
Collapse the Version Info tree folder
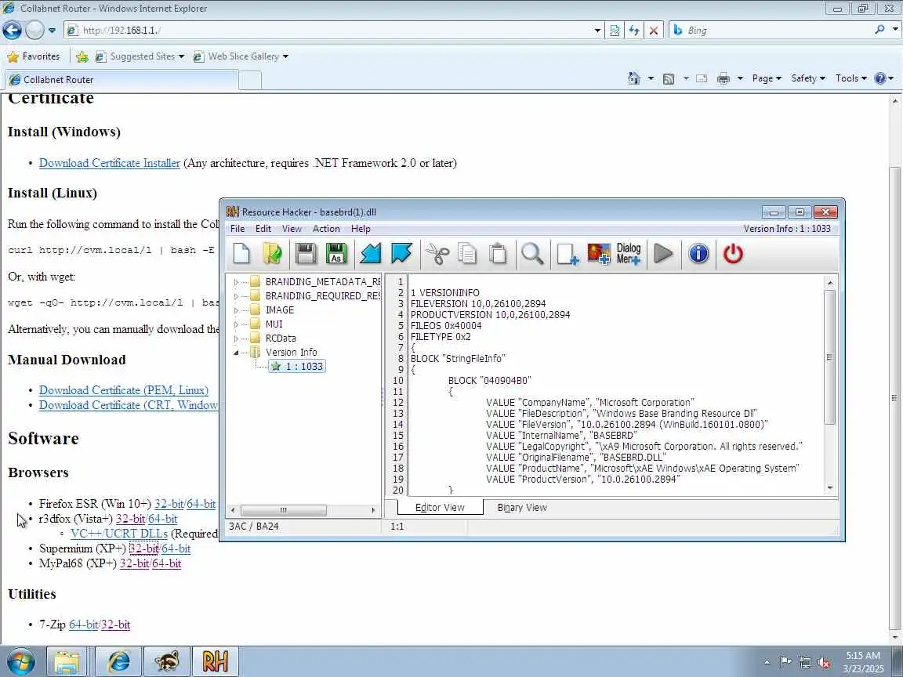(x=235, y=353)
